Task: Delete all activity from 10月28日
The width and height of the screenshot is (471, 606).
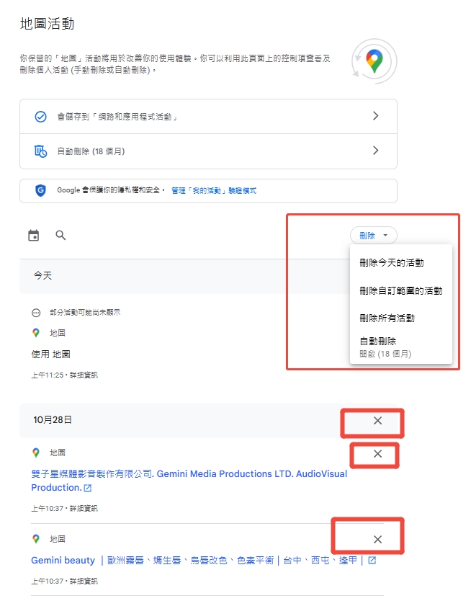Action: tap(377, 421)
